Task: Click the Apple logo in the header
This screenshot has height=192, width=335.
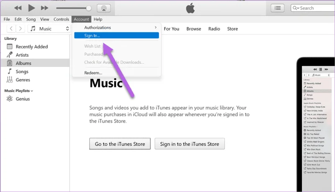Action: [191, 8]
